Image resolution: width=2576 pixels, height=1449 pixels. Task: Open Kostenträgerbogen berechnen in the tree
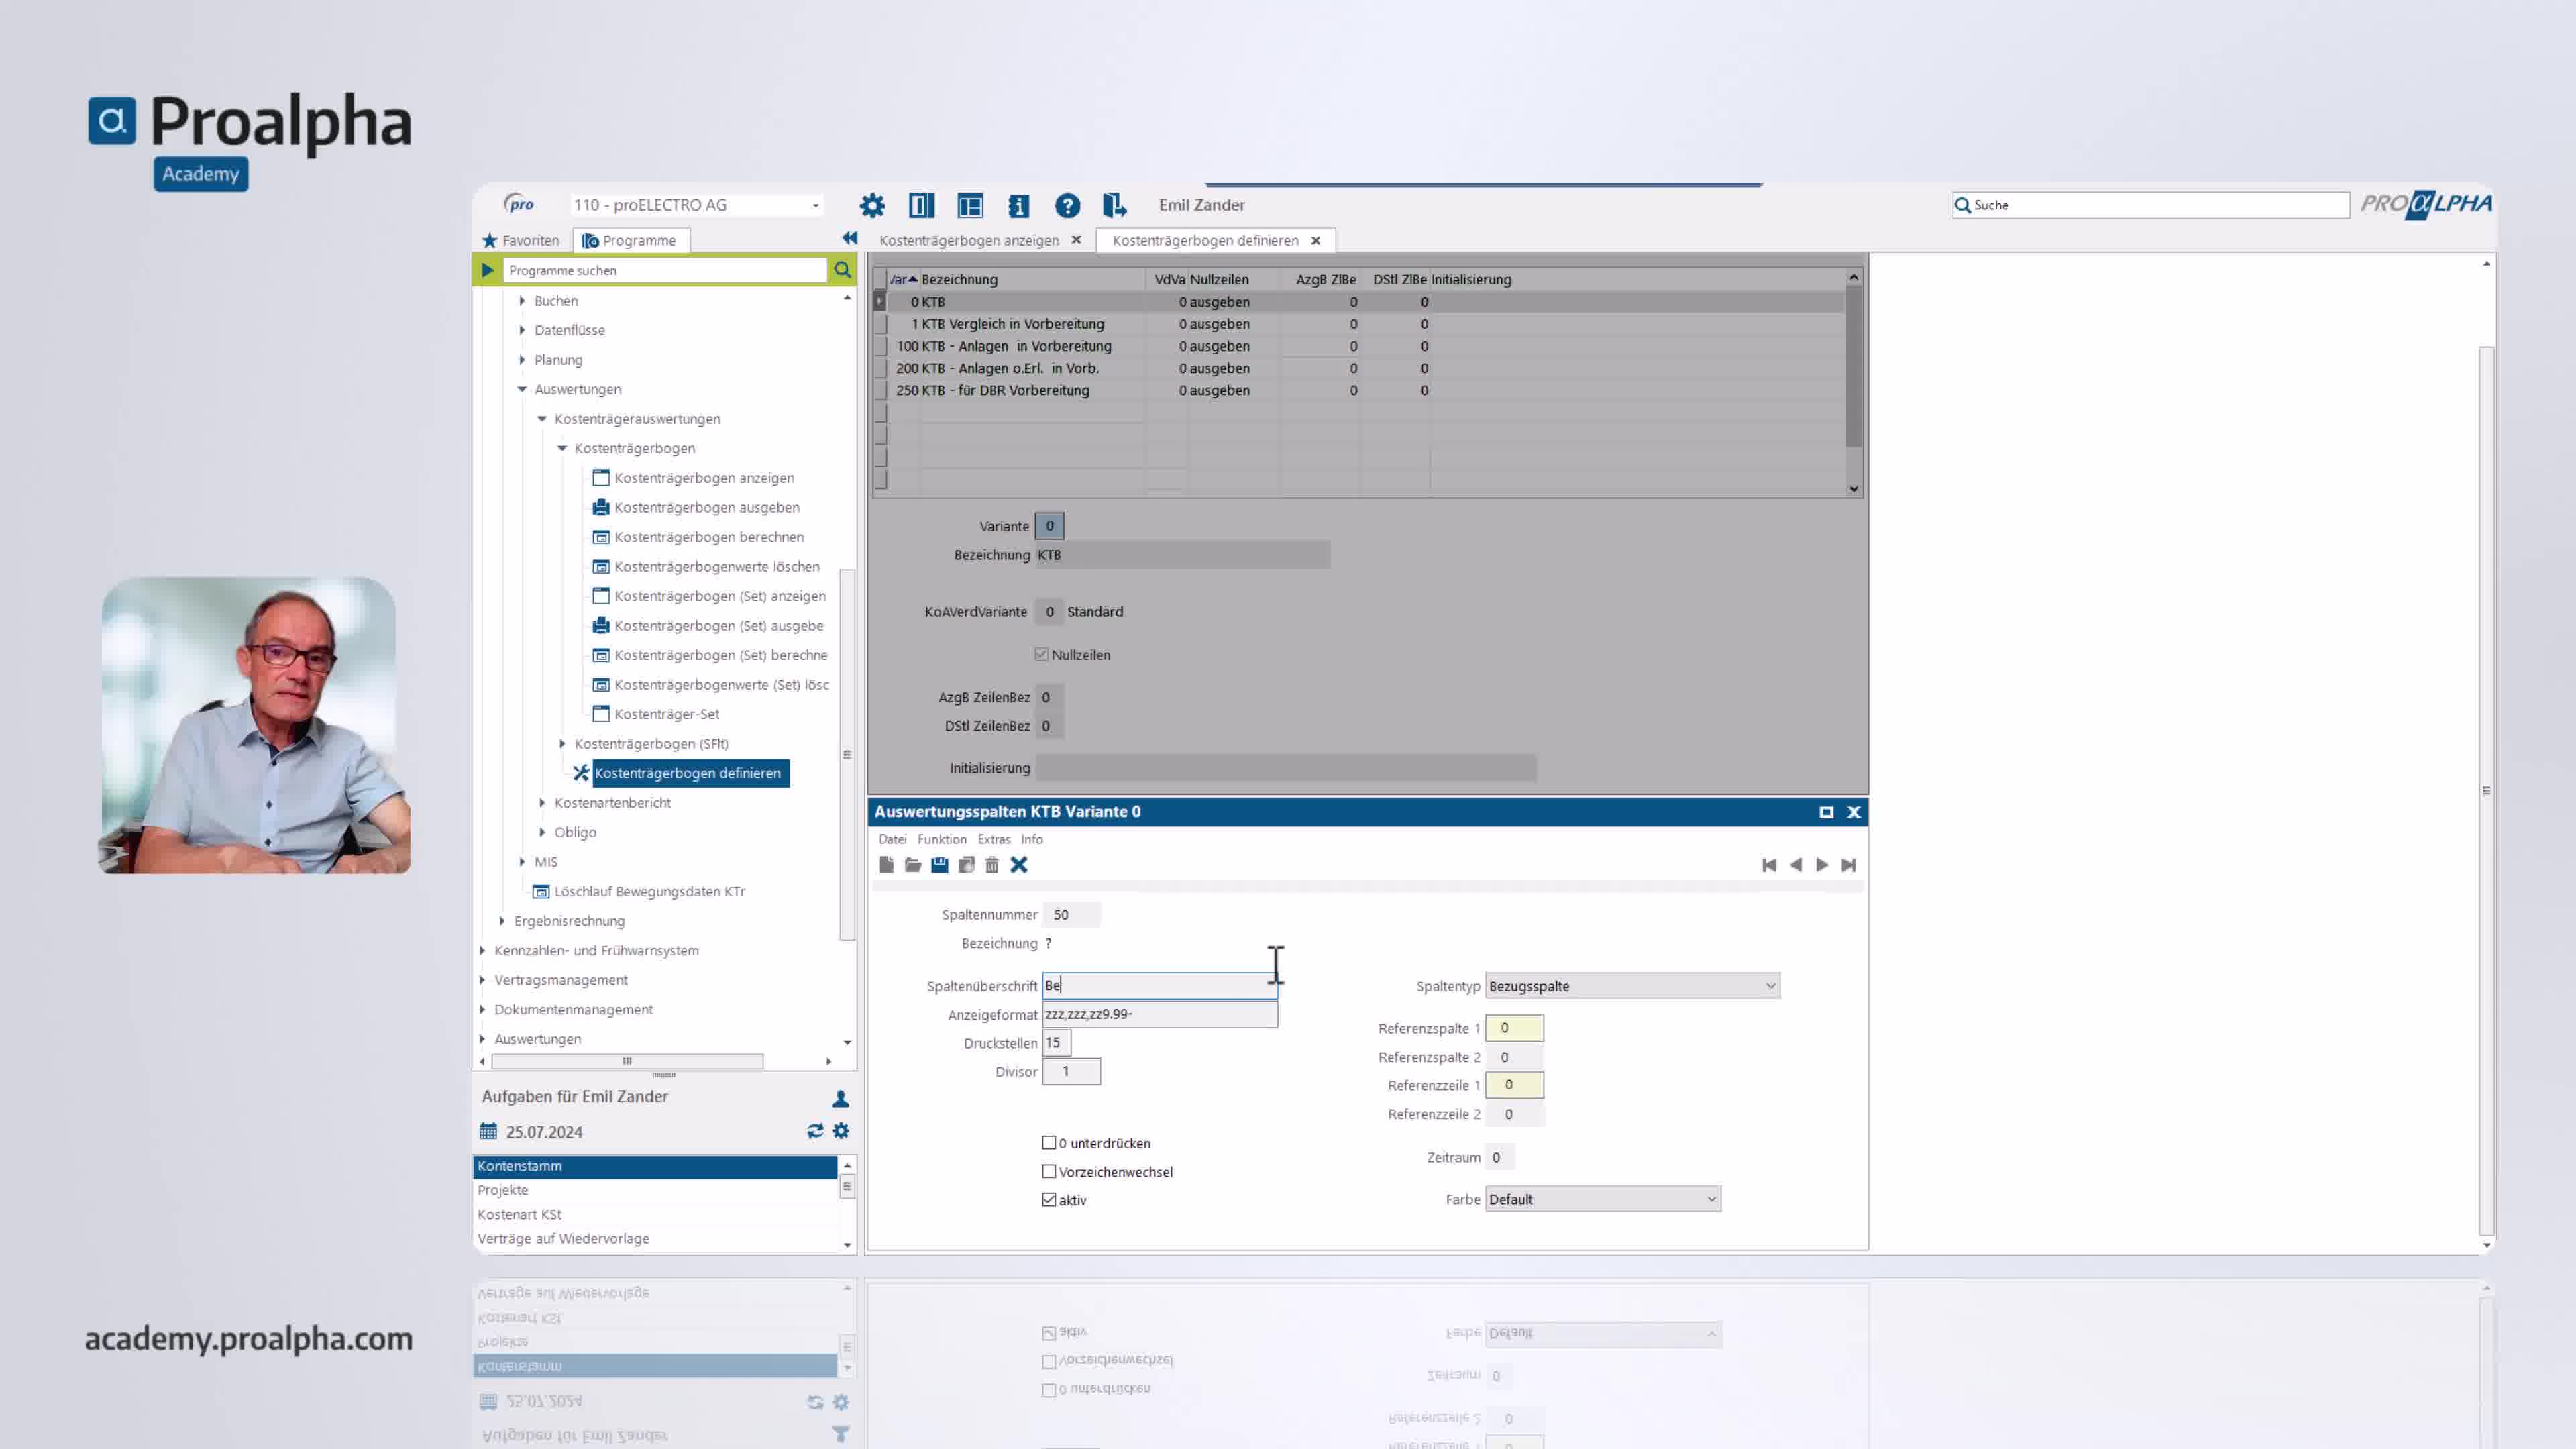point(708,537)
